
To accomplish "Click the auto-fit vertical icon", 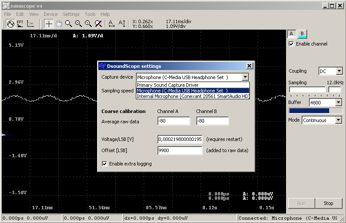I will [122, 24].
